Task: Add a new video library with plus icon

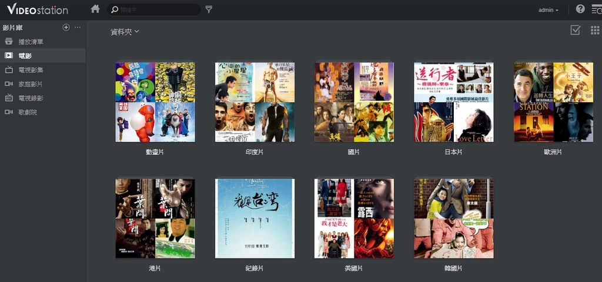Action: pyautogui.click(x=66, y=27)
